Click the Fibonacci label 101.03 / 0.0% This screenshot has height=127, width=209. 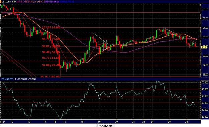click(51, 28)
